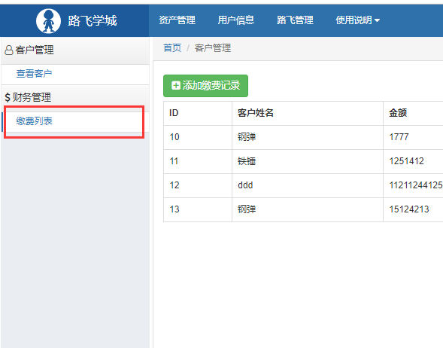Click the 客户管理 breadcrumb text

click(x=213, y=47)
